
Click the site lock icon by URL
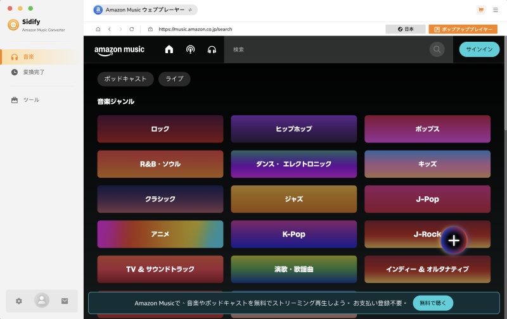click(x=150, y=29)
